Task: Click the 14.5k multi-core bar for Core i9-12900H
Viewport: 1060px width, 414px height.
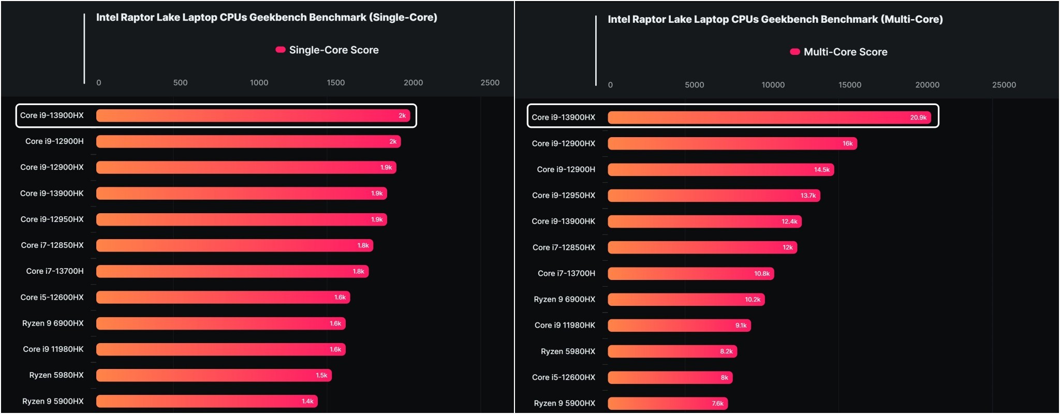Action: pyautogui.click(x=720, y=170)
